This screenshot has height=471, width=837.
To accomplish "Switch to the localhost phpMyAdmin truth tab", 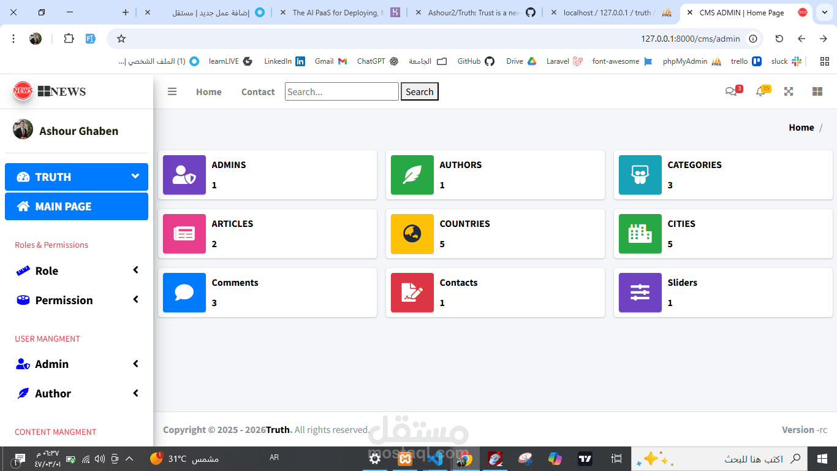I will 612,12.
